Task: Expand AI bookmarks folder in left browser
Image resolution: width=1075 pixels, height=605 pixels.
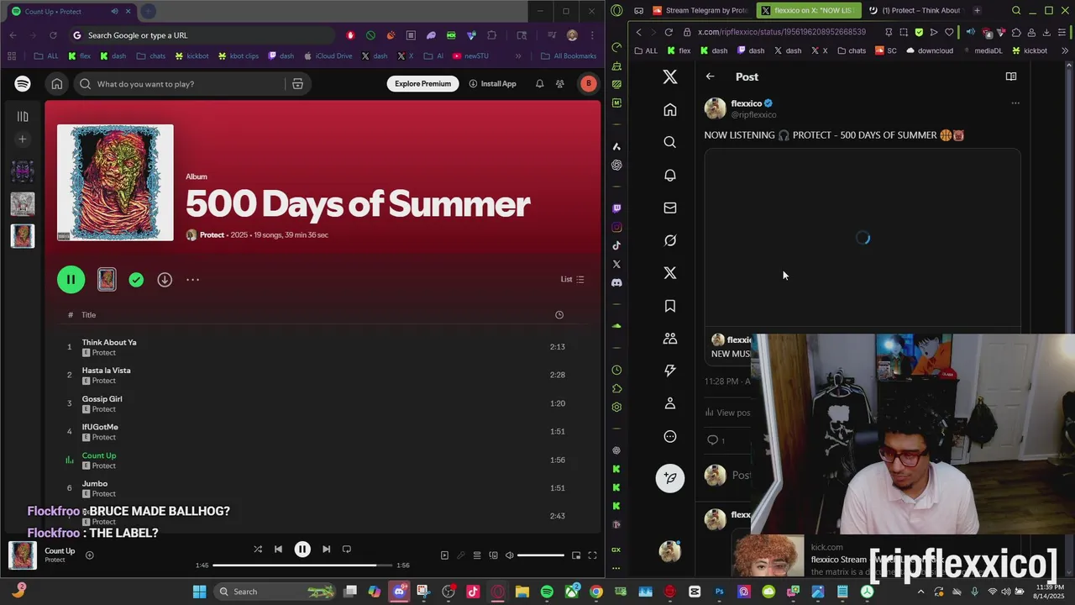Action: [434, 56]
